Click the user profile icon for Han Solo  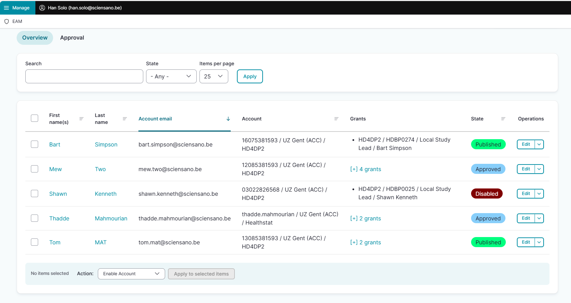point(42,8)
